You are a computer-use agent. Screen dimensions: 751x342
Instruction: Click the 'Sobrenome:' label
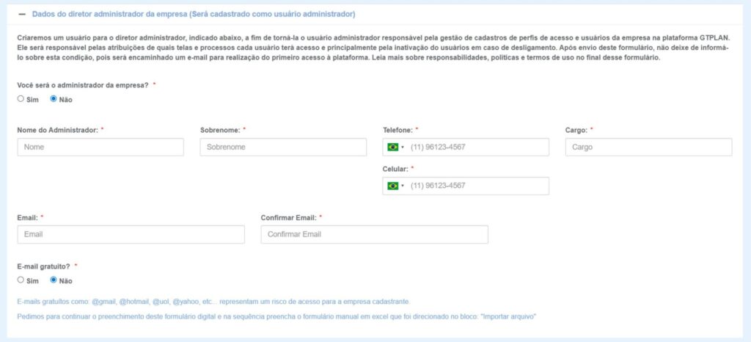[219, 130]
